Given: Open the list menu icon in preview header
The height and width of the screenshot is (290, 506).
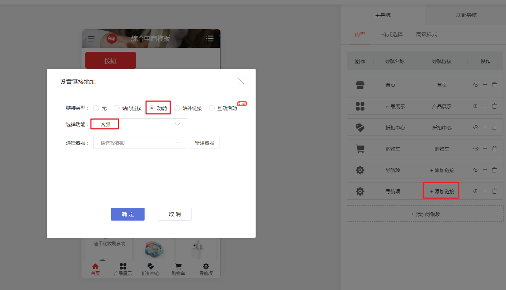Looking at the screenshot, I should tap(210, 38).
